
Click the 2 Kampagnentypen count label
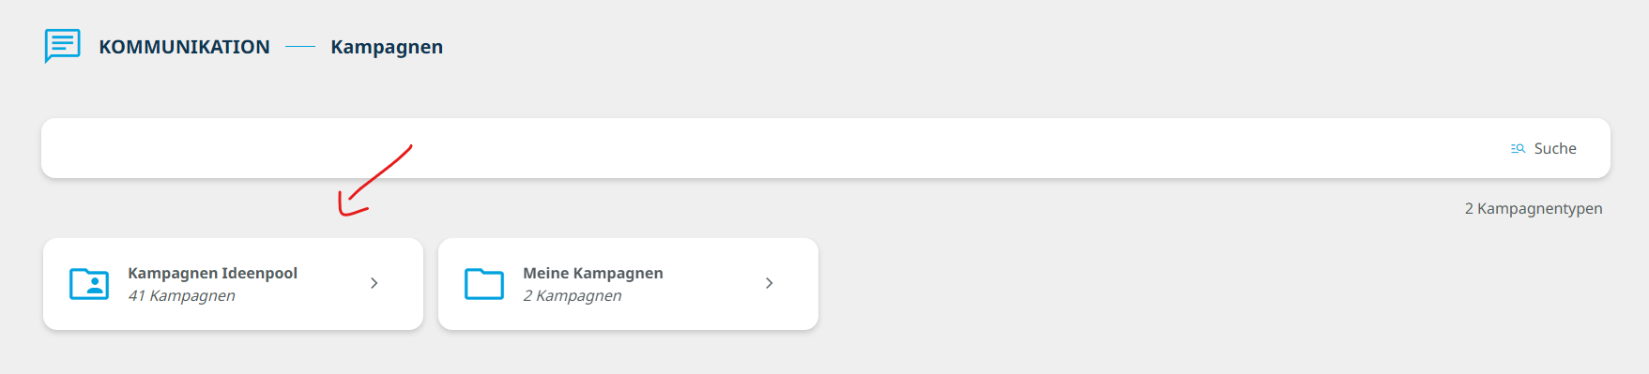pos(1534,208)
